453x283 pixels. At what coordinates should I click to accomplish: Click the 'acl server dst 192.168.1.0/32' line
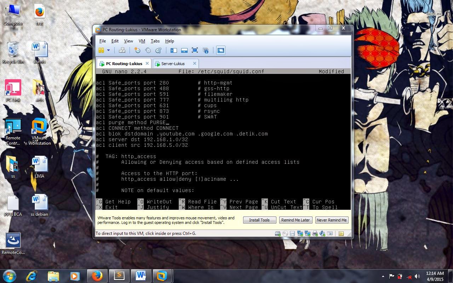click(142, 139)
